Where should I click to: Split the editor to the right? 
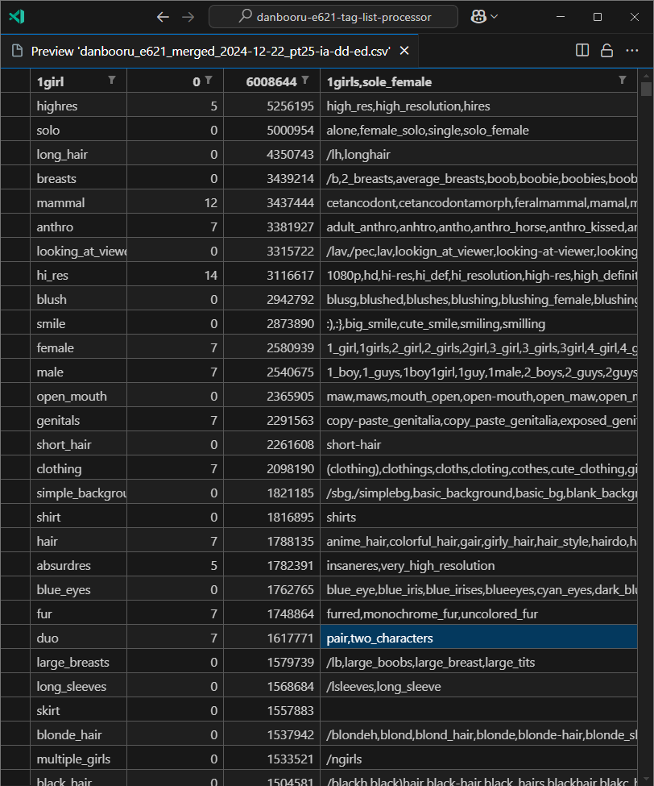(582, 51)
